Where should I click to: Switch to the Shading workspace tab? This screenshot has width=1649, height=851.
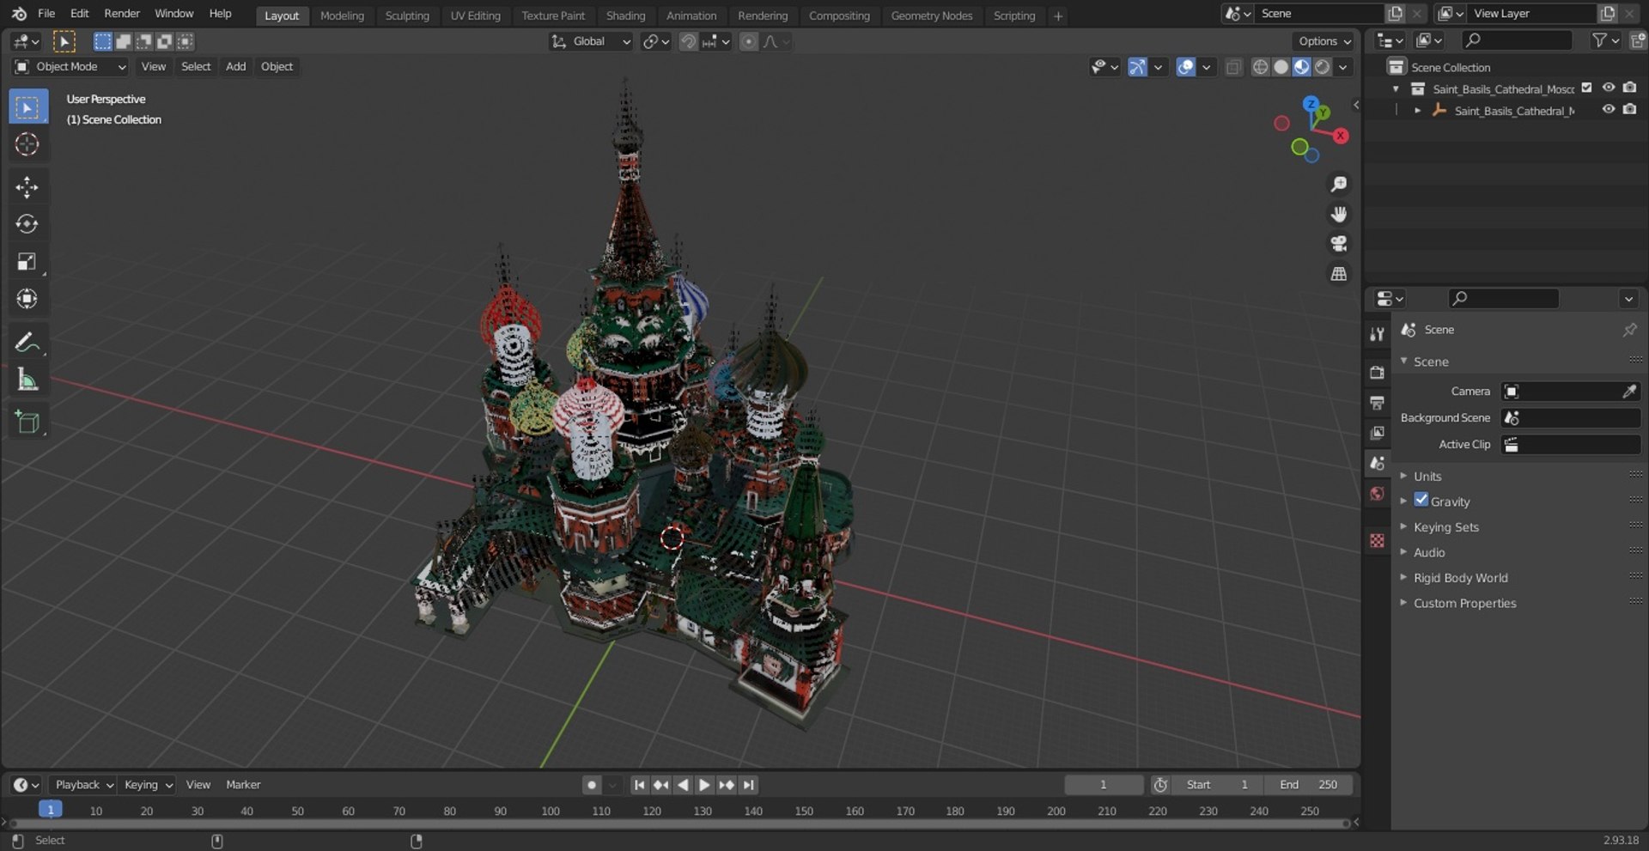pyautogui.click(x=625, y=15)
